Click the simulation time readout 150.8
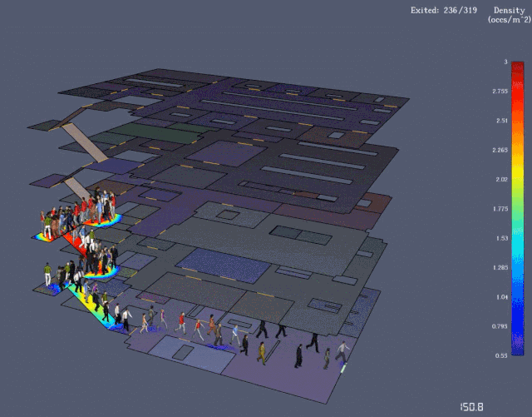Image resolution: width=532 pixels, height=417 pixels. [x=471, y=407]
